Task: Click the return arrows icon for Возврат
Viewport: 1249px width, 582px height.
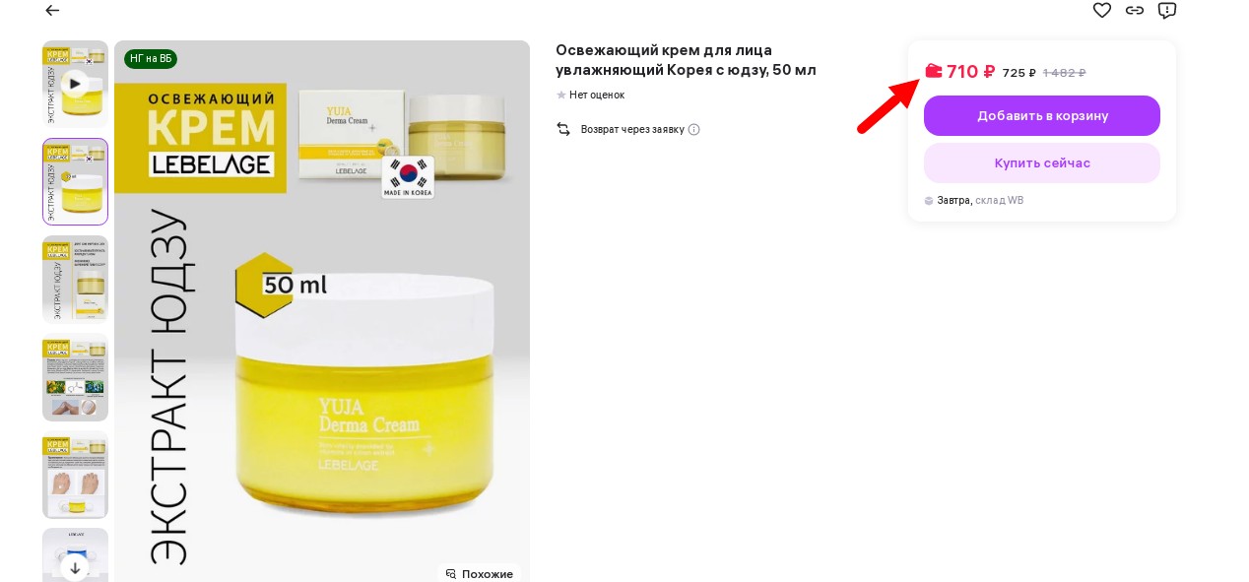Action: [563, 129]
